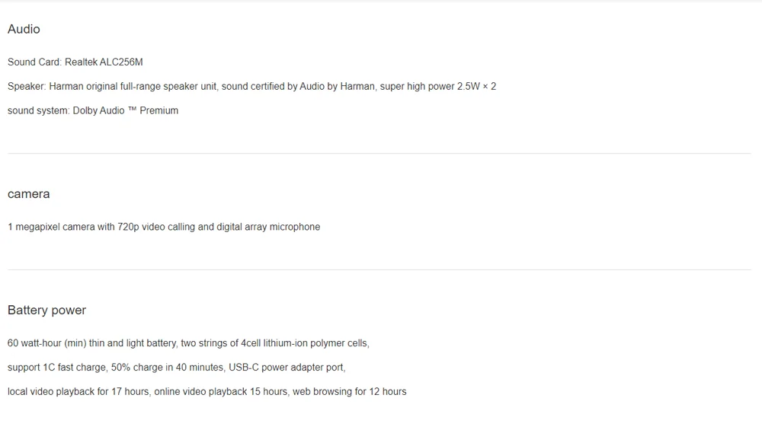Viewport: 762px width, 430px height.
Task: Click the 'digital array microphone' text
Action: (268, 227)
